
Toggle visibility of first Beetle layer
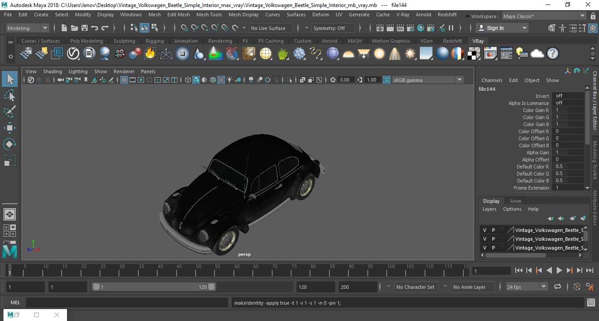click(485, 230)
